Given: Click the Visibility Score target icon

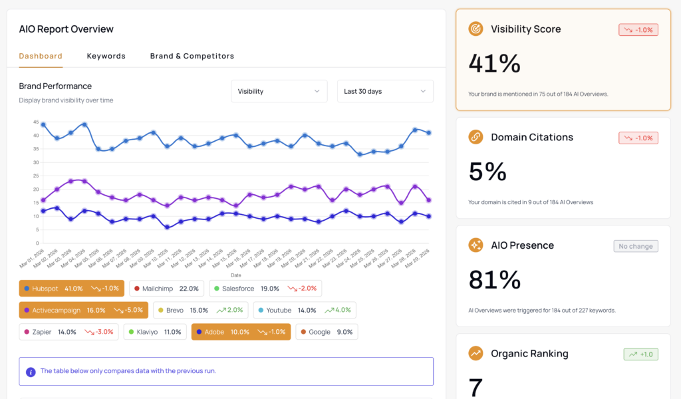Looking at the screenshot, I should [x=476, y=29].
